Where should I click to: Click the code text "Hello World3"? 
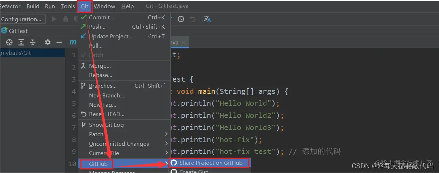pos(247,128)
